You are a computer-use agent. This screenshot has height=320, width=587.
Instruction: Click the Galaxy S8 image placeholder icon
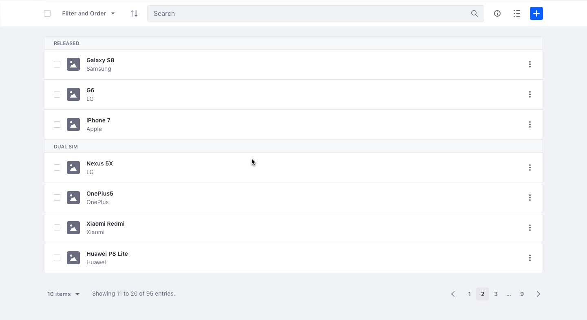coord(73,64)
